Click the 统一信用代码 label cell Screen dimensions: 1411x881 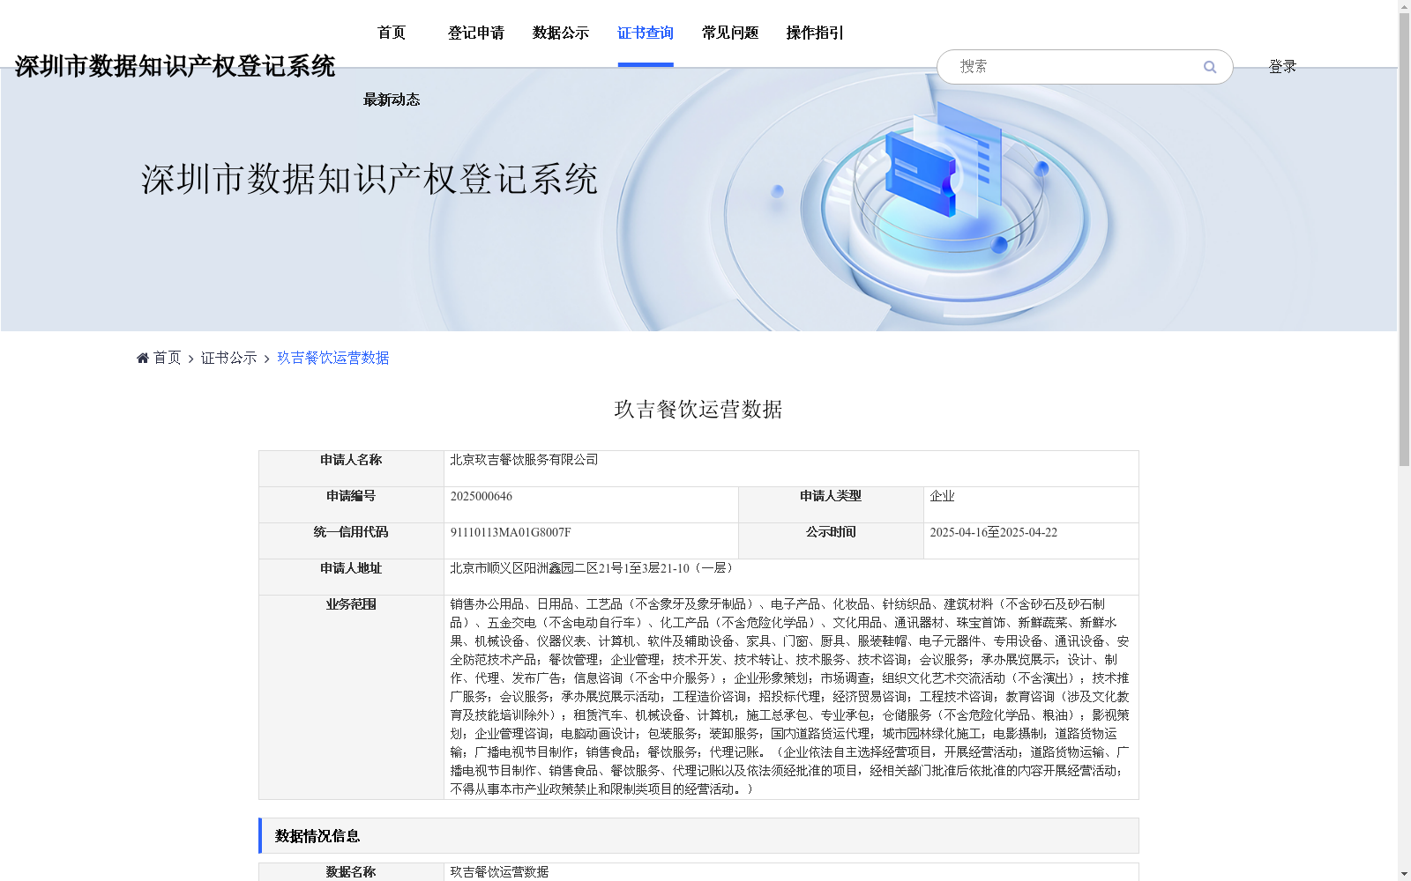coord(351,541)
